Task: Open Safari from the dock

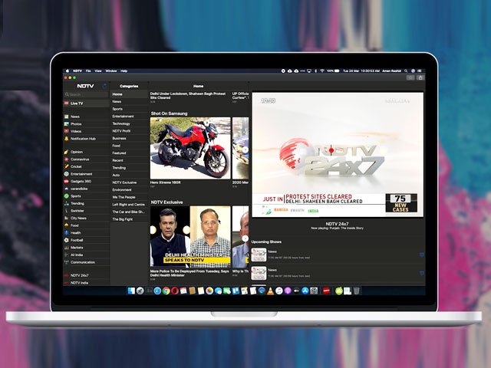Action: pyautogui.click(x=157, y=291)
